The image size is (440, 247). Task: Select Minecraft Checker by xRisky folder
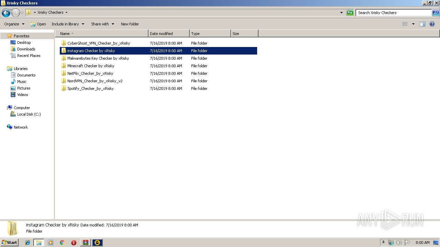(x=158, y=66)
